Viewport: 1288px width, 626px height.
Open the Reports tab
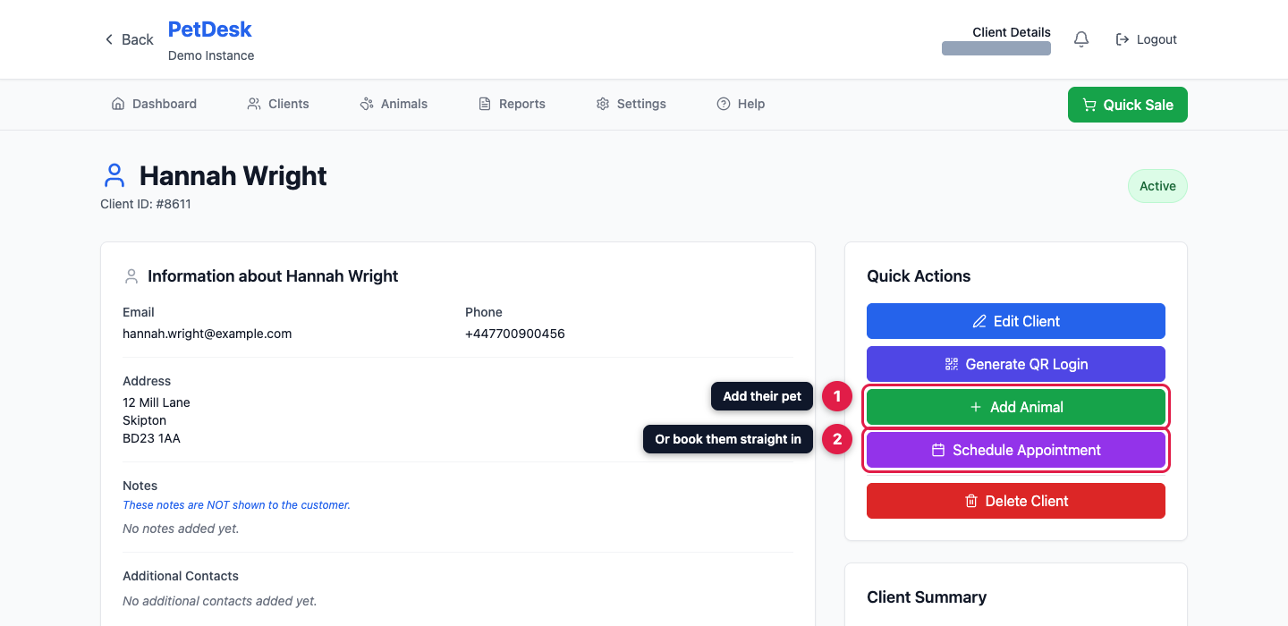(x=512, y=104)
